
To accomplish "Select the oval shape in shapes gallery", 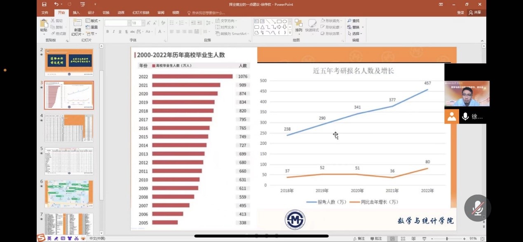I will (x=284, y=21).
